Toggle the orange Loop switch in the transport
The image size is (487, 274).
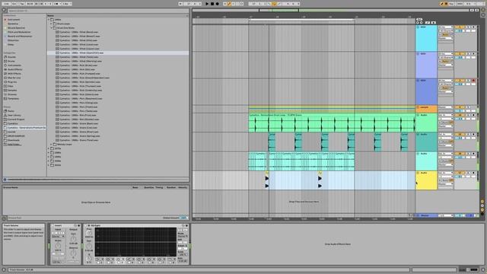click(274, 4)
